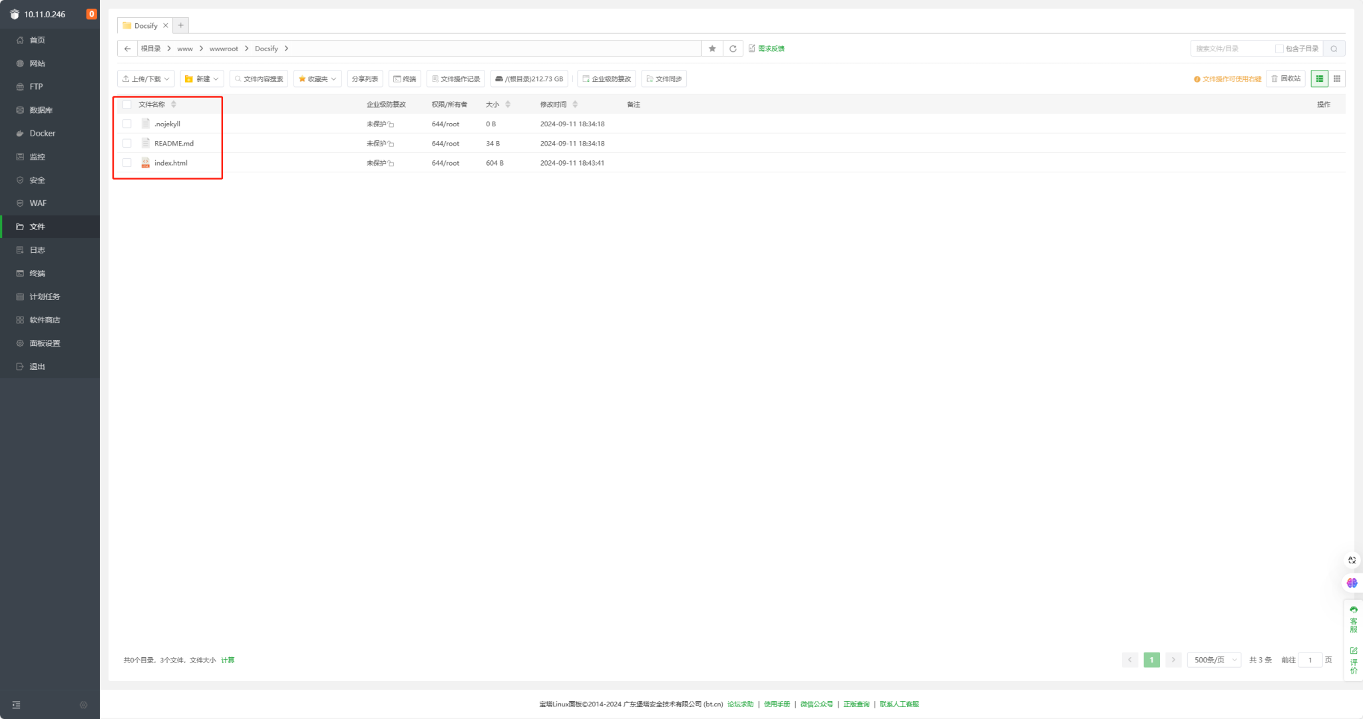
Task: Go back with the left arrow icon
Action: coord(128,49)
